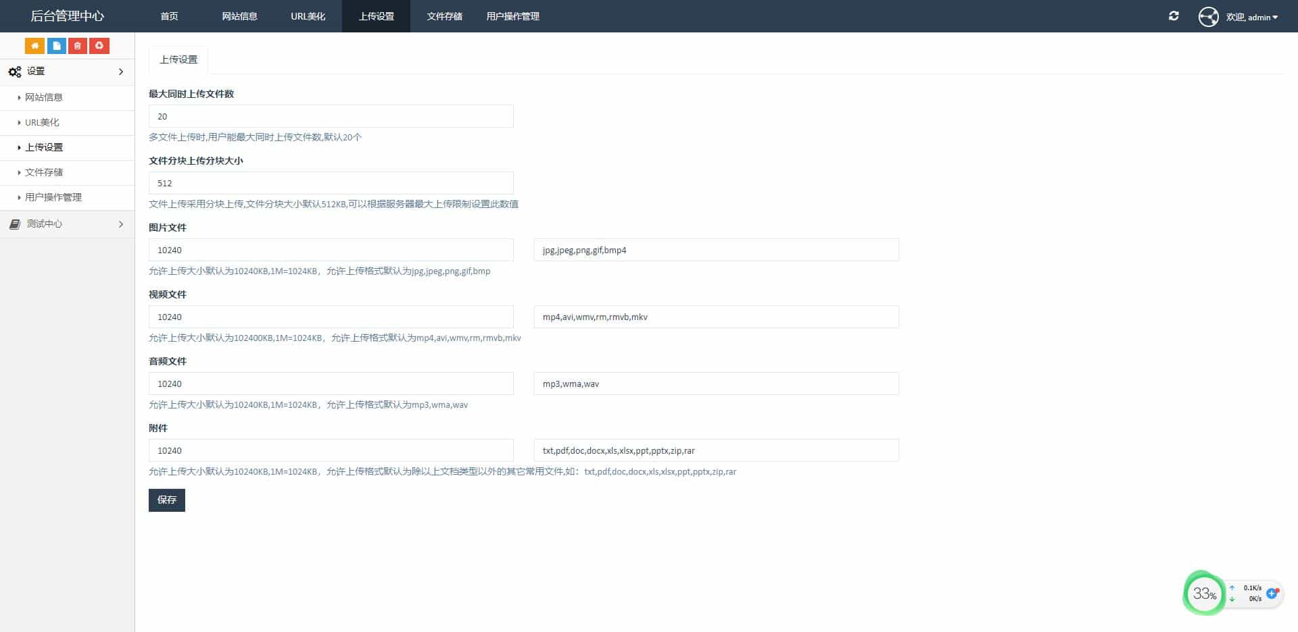This screenshot has height=632, width=1298.
Task: Select 网站信息 in the sidebar
Action: pyautogui.click(x=44, y=97)
